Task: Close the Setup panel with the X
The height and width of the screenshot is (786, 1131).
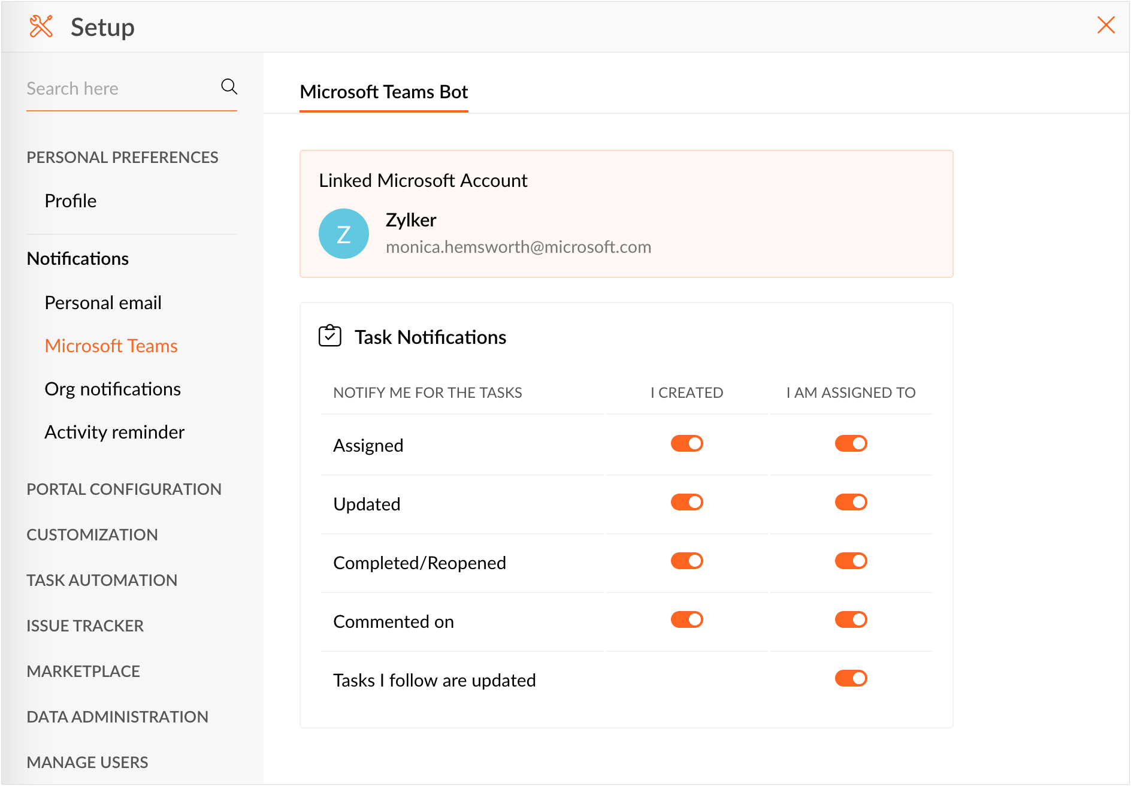Action: [1106, 25]
